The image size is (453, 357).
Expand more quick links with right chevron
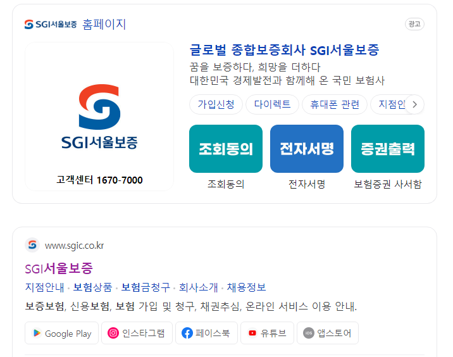415,104
